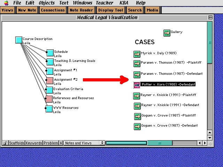Open Puranen v. Thomson Defendant arrow icon
Image resolution: width=223 pixels, height=167 pixels.
[137, 75]
